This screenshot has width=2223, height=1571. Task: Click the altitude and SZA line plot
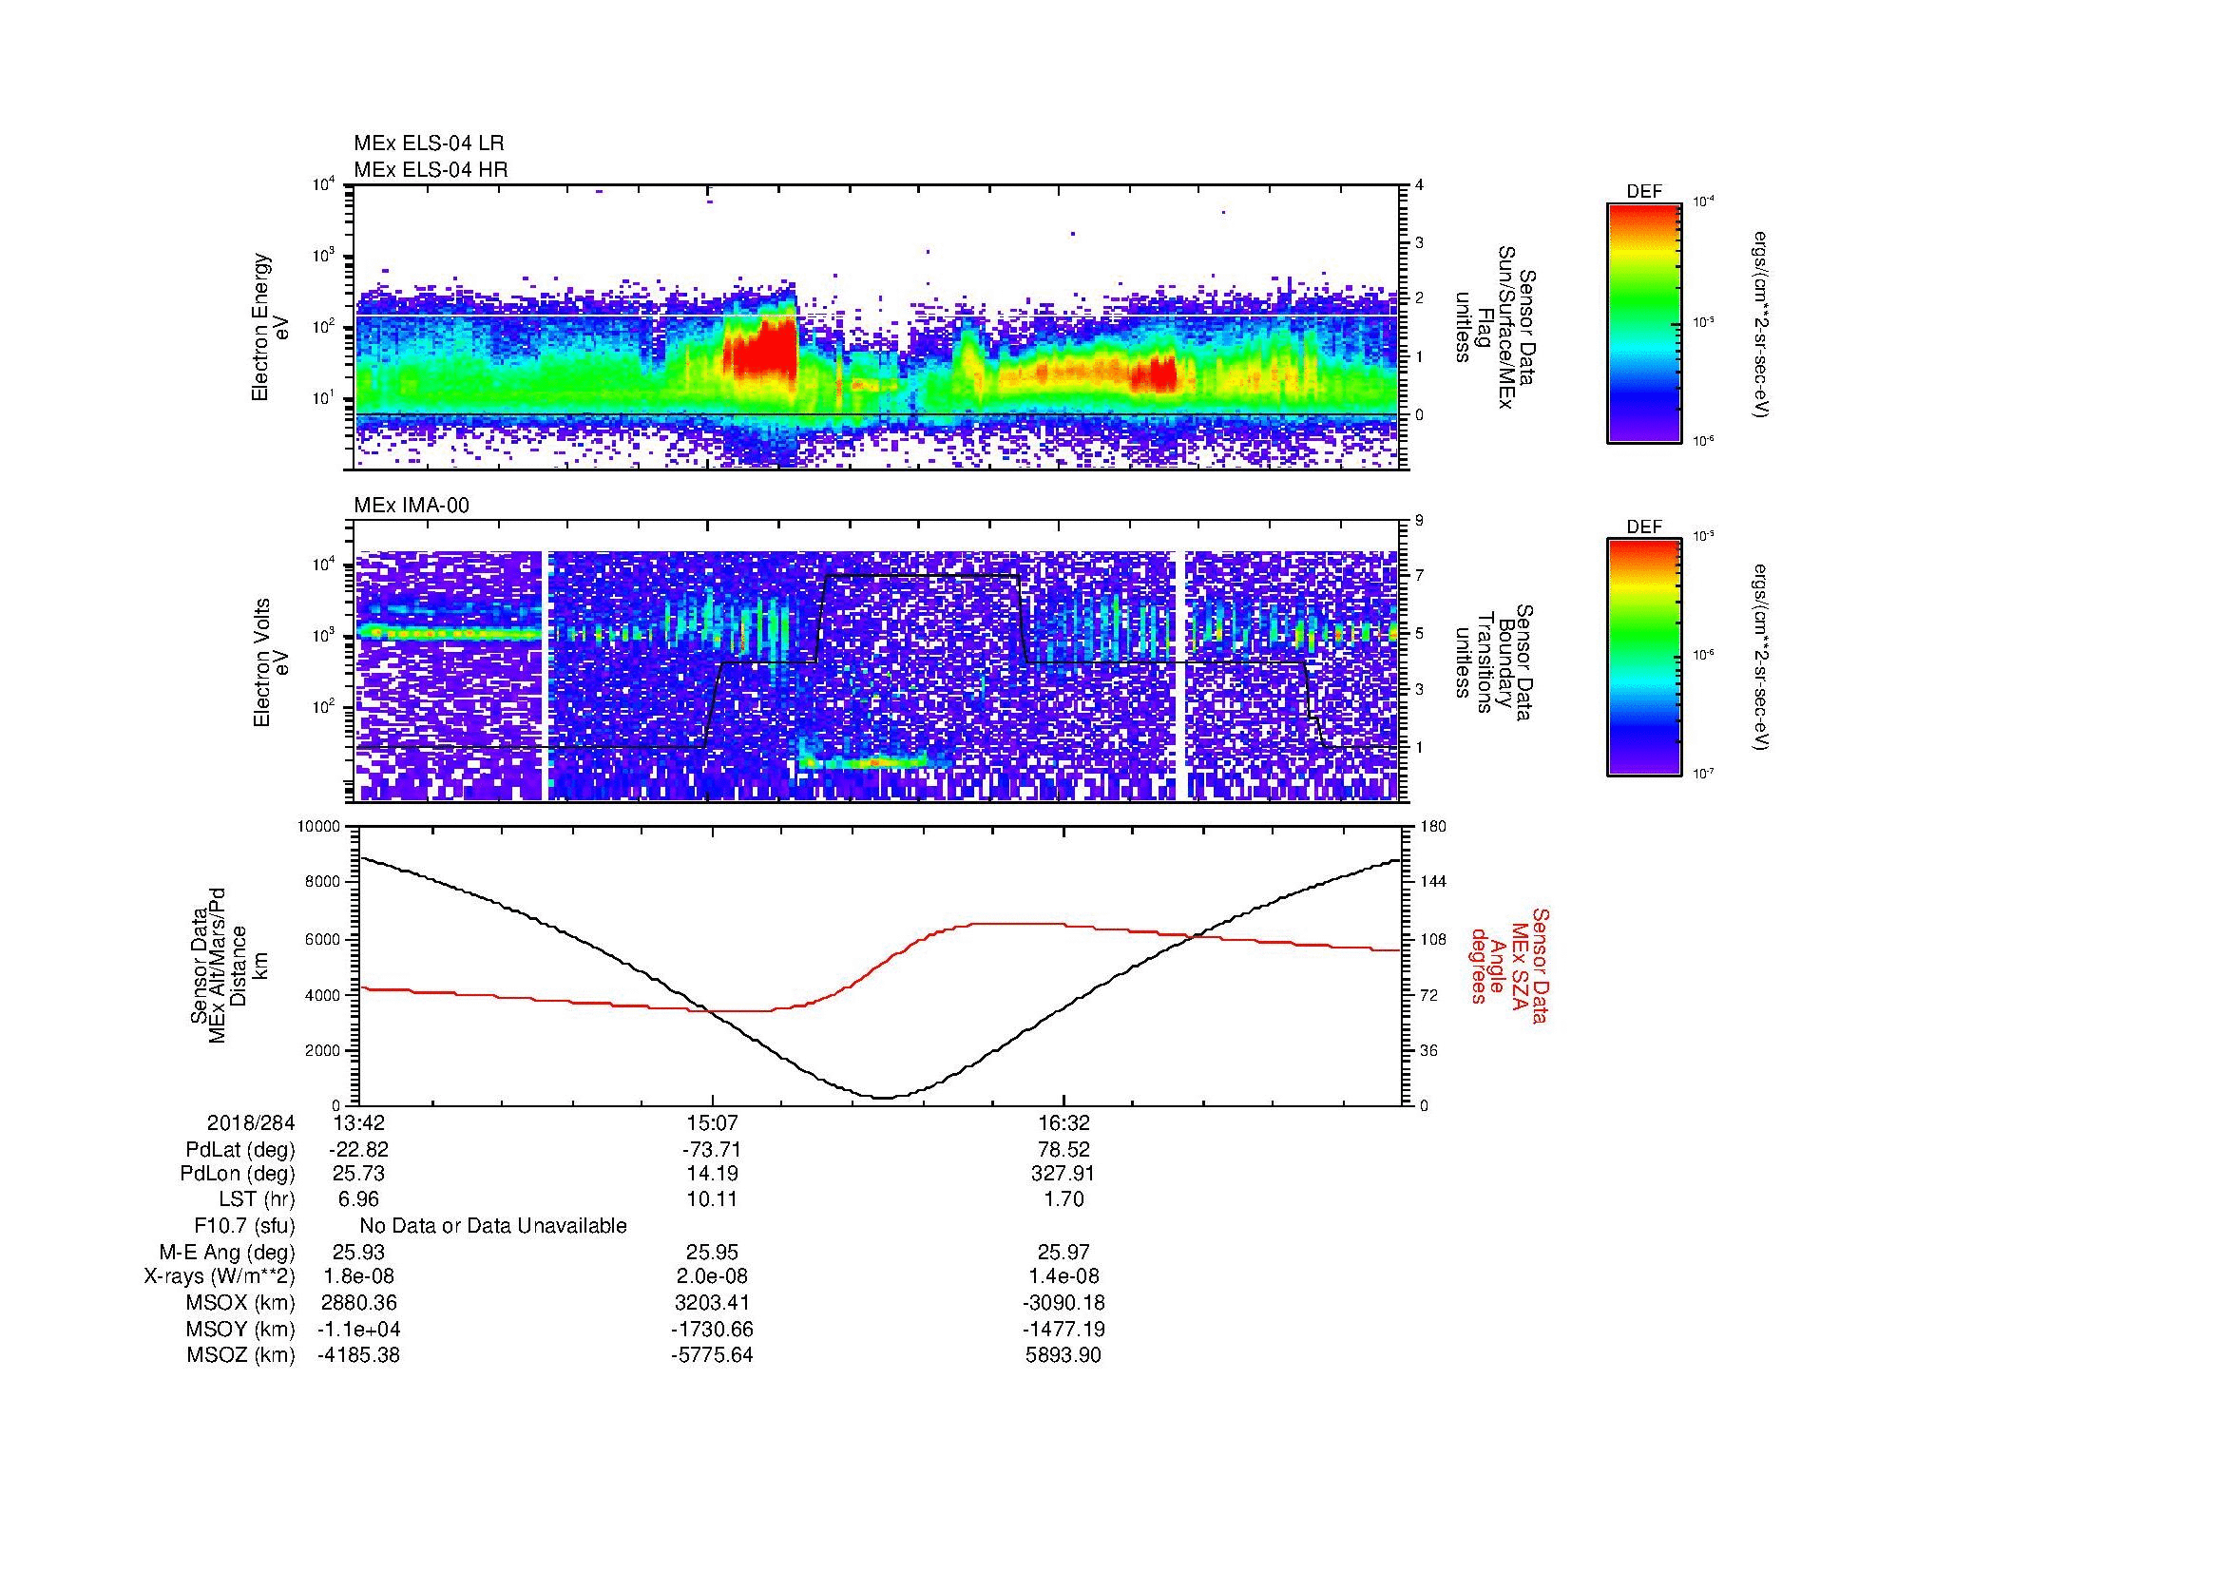[879, 966]
